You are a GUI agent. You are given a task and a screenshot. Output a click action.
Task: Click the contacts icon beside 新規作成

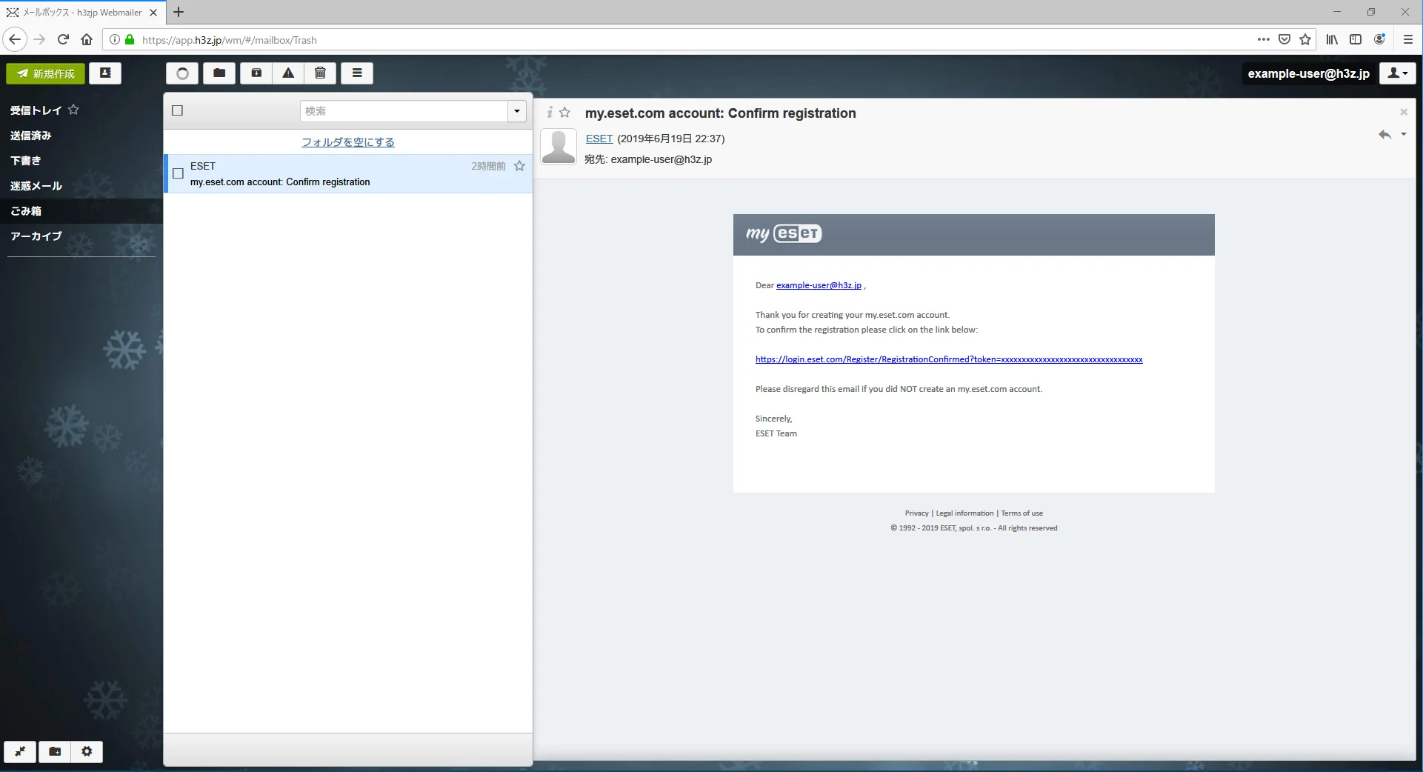coord(105,73)
